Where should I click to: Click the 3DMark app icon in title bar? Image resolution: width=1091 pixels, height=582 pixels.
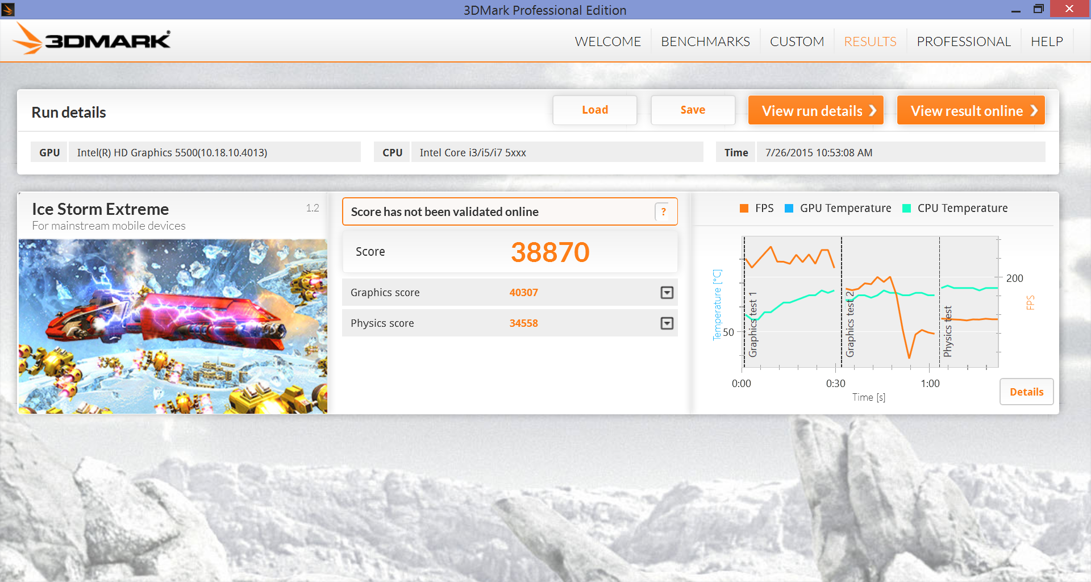click(8, 9)
